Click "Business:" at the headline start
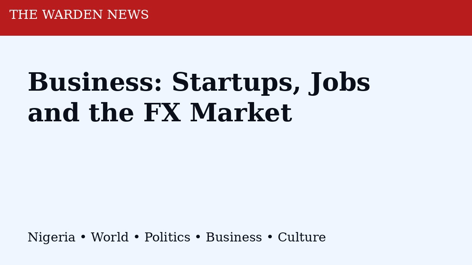This screenshot has width=472, height=265. tap(95, 83)
